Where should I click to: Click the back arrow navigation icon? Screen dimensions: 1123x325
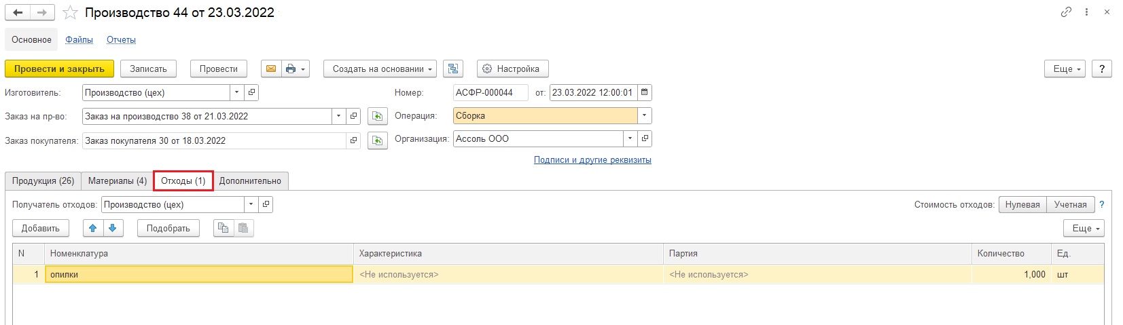(18, 12)
